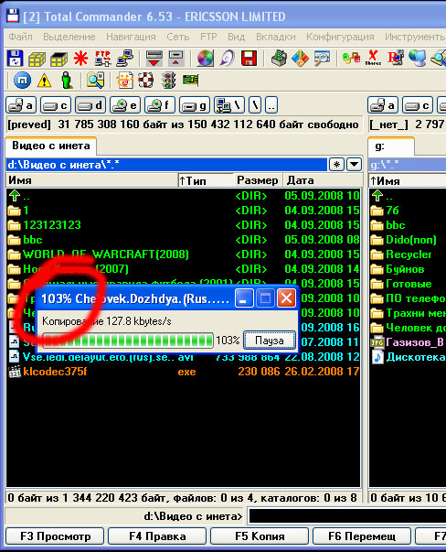Click the CD disc toolbar icon

tap(205, 58)
